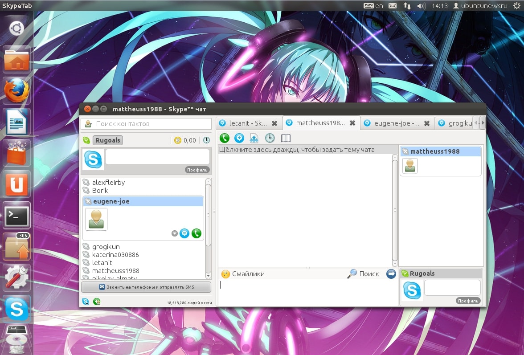
Task: Click the clock icon next to credit balance
Action: click(x=207, y=140)
